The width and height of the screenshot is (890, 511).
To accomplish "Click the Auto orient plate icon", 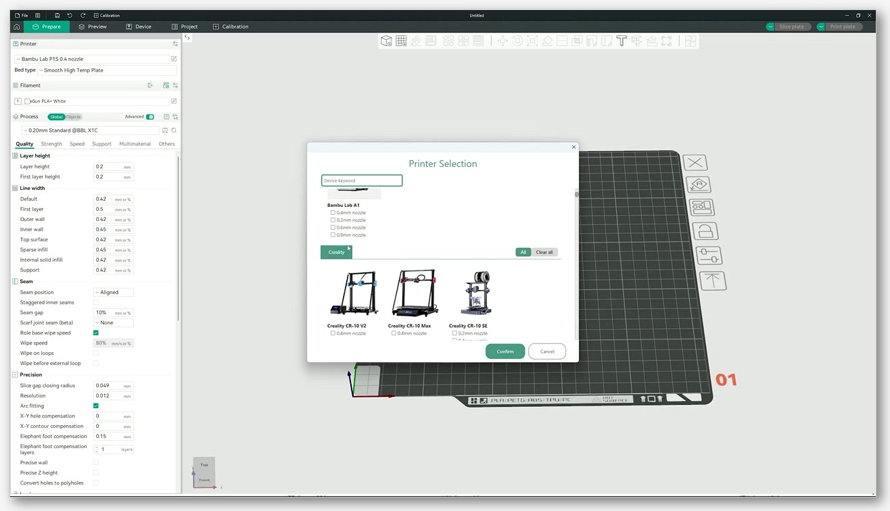I will point(699,185).
